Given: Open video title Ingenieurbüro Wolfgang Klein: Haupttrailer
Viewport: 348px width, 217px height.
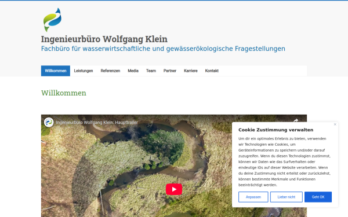Looking at the screenshot, I should coord(97,122).
